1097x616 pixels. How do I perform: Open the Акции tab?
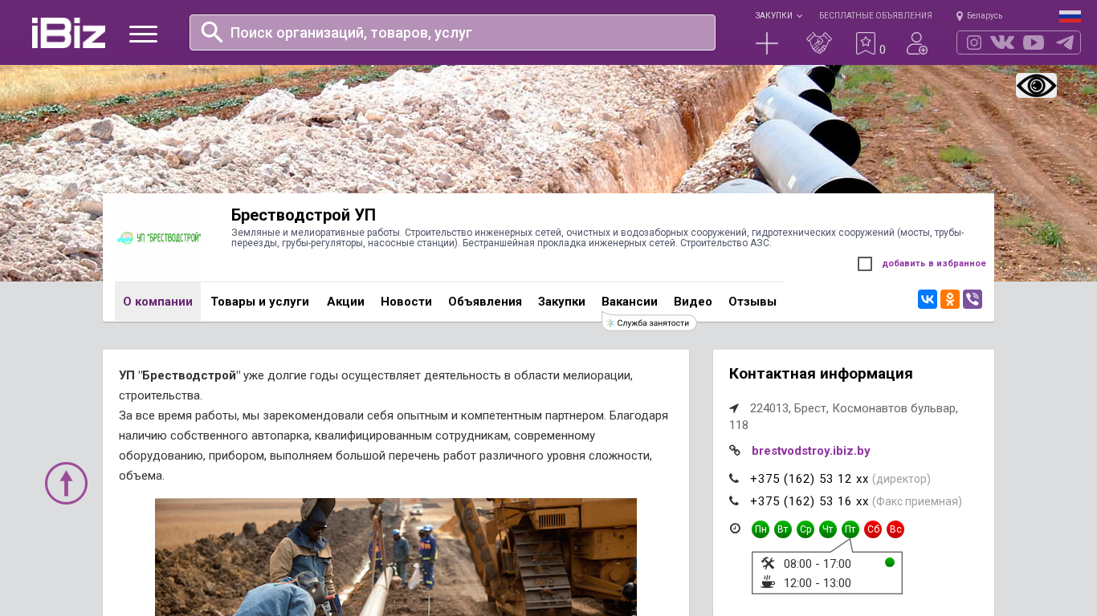click(x=345, y=302)
